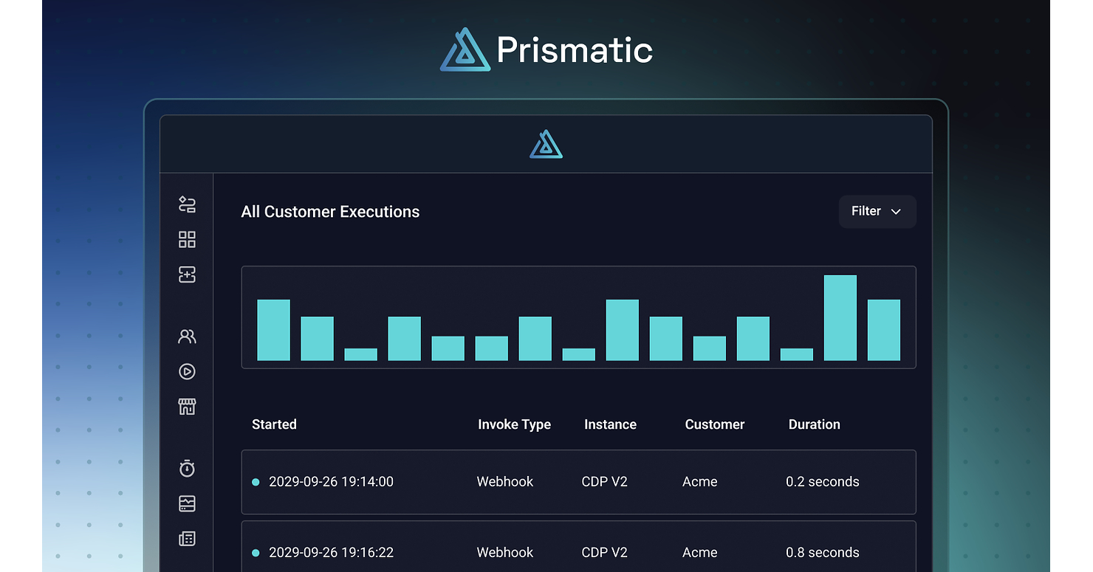
Task: Sort by the Invoke Type column header
Action: [x=514, y=424]
